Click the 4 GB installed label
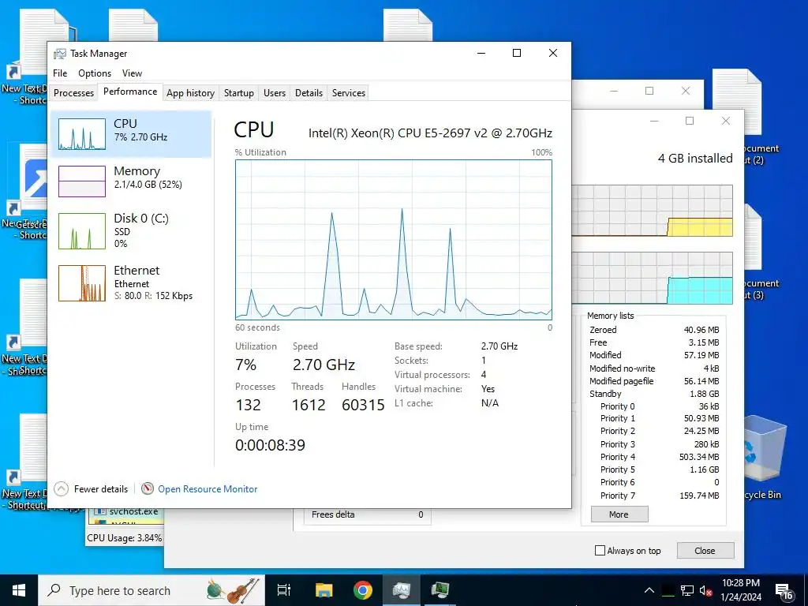This screenshot has height=606, width=808. coord(695,158)
